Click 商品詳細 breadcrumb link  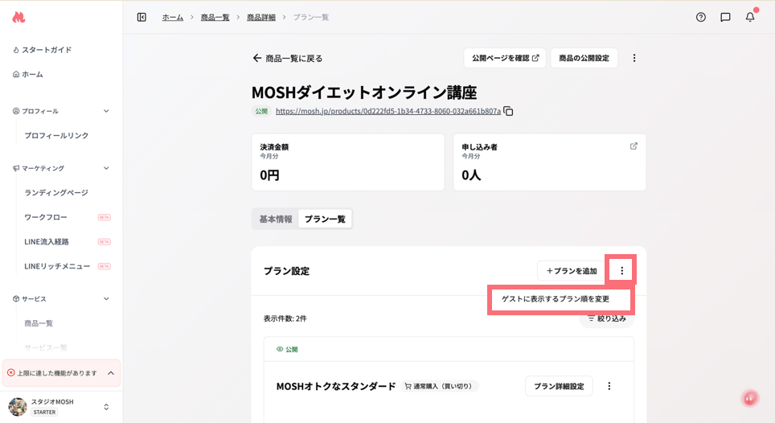point(261,18)
